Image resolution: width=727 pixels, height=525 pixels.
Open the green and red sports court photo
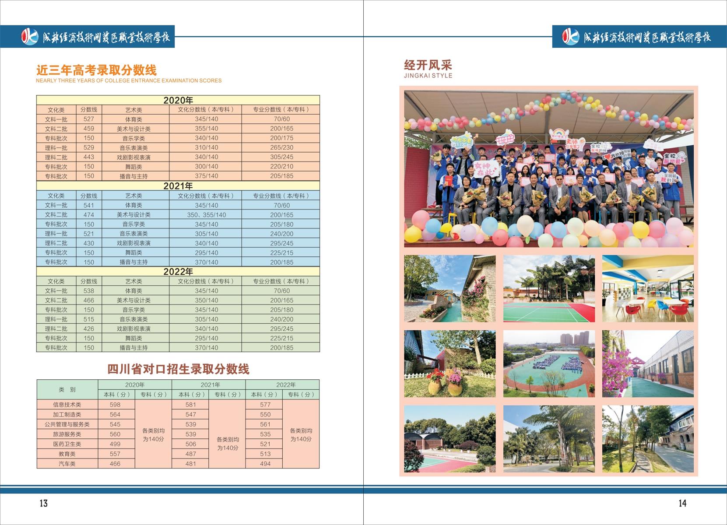coord(548,289)
